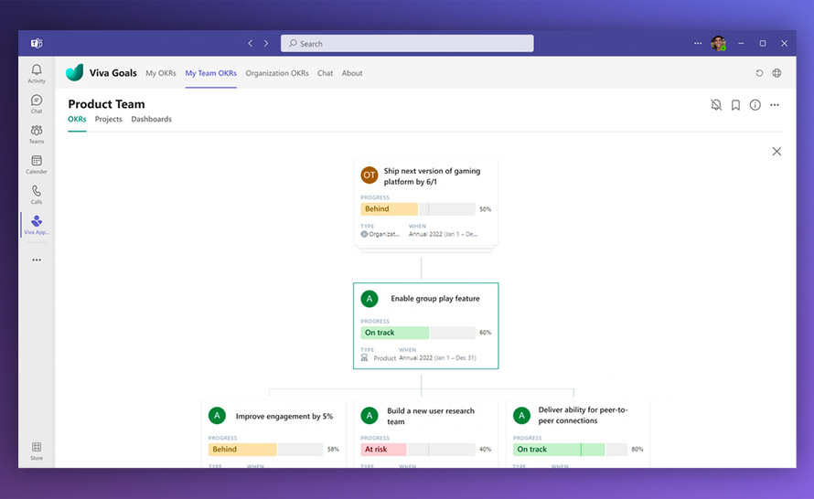Click On track progress bar at 80%
Image resolution: width=814 pixels, height=499 pixels.
pyautogui.click(x=570, y=450)
